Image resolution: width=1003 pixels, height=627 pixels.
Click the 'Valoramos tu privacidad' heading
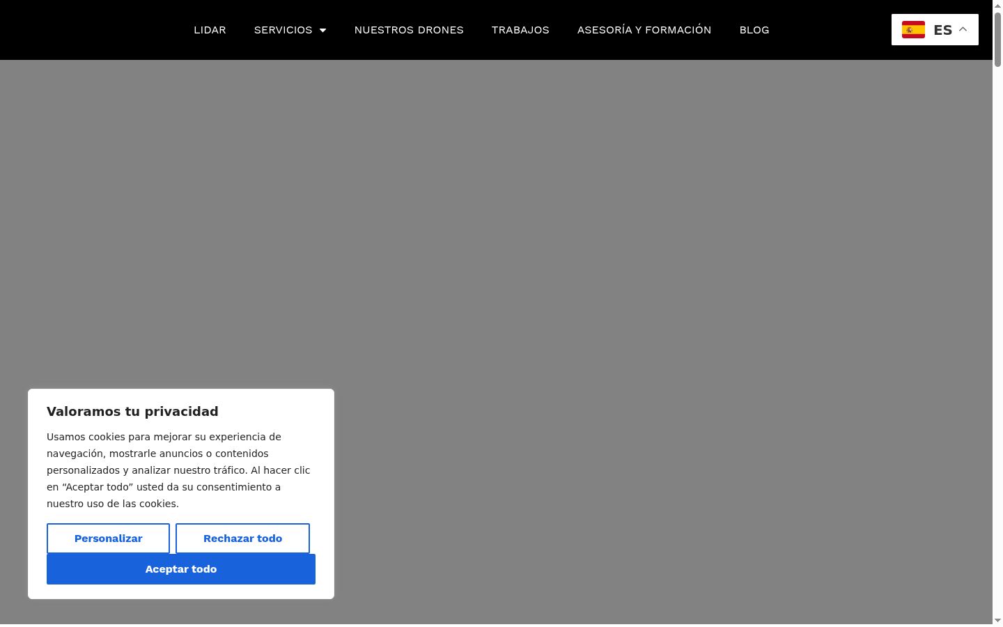pos(132,412)
